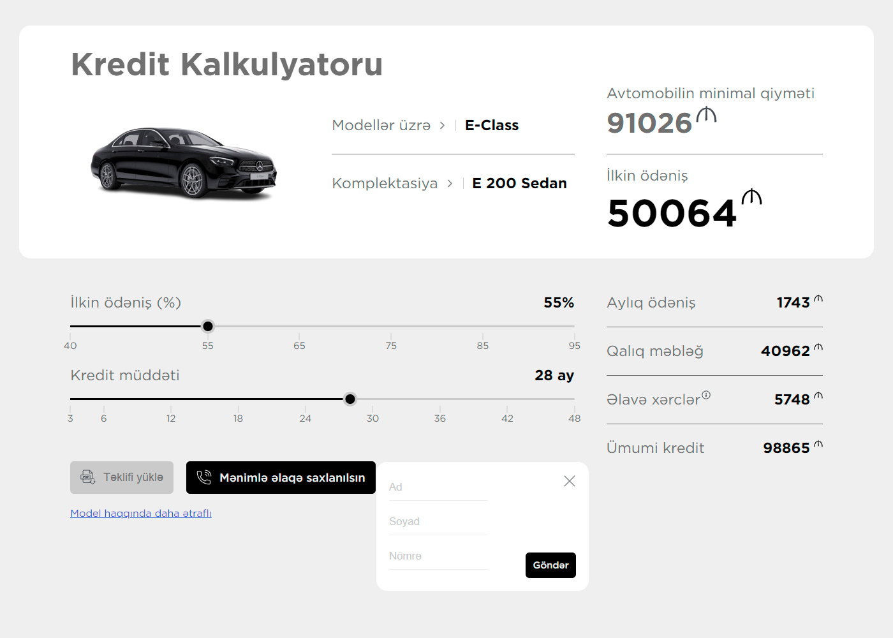This screenshot has height=638, width=893.
Task: Close the contact form popup
Action: [570, 481]
